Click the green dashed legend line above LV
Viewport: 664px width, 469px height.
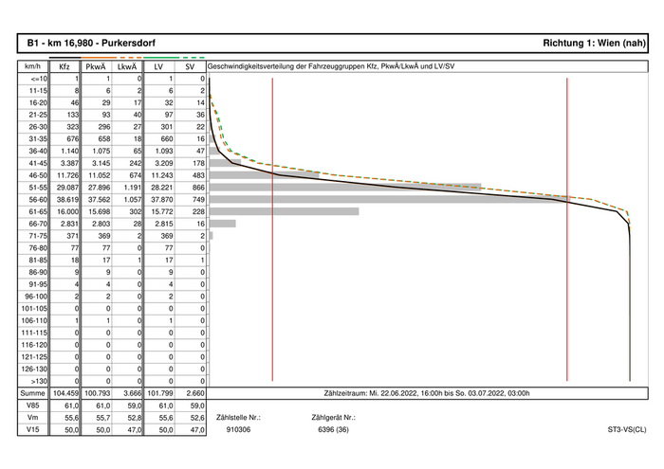[191, 58]
